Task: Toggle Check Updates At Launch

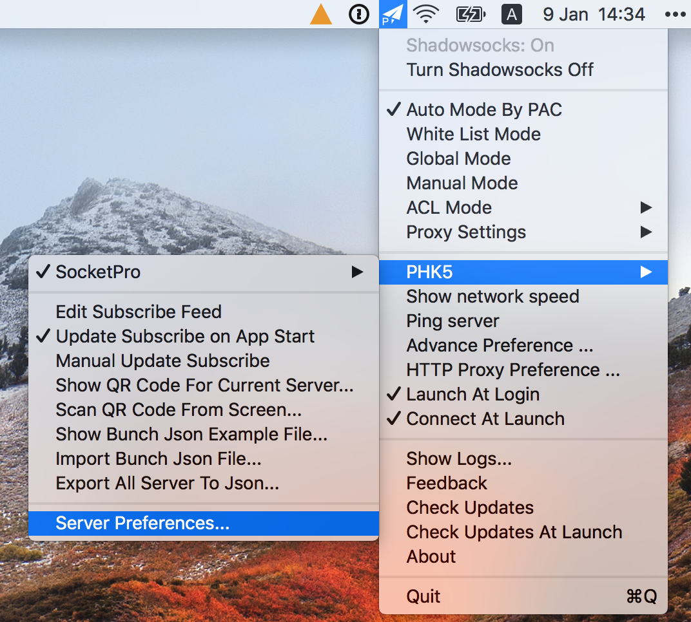Action: 523,532
